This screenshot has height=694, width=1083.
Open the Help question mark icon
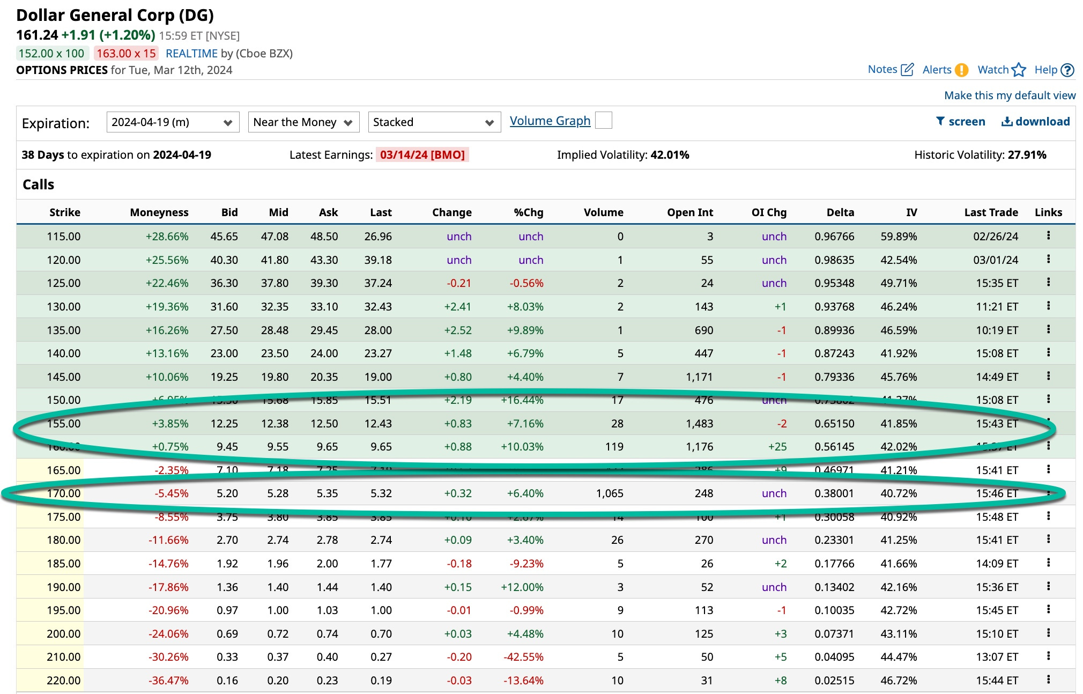pos(1067,70)
